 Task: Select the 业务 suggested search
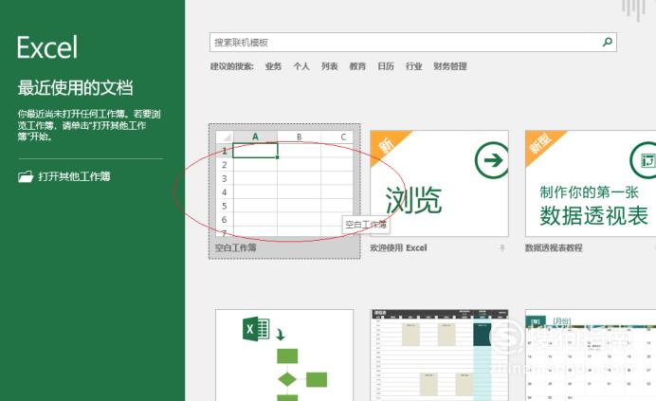click(273, 66)
